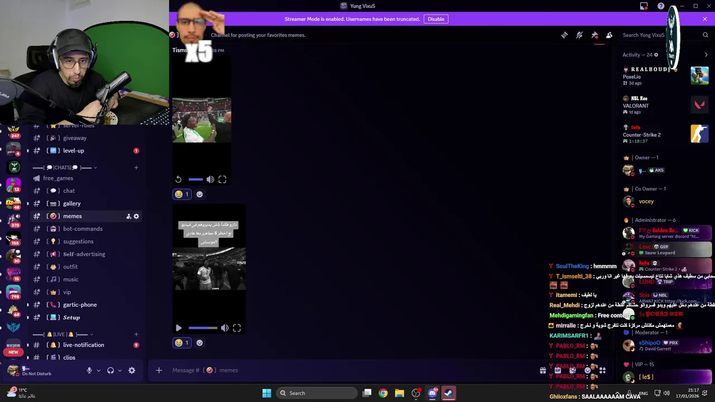Open Activity settings gear icon
This screenshot has width=715, height=402.
(656, 55)
